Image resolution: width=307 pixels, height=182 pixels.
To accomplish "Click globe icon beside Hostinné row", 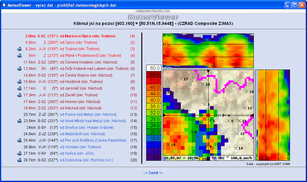I will click(x=19, y=82).
